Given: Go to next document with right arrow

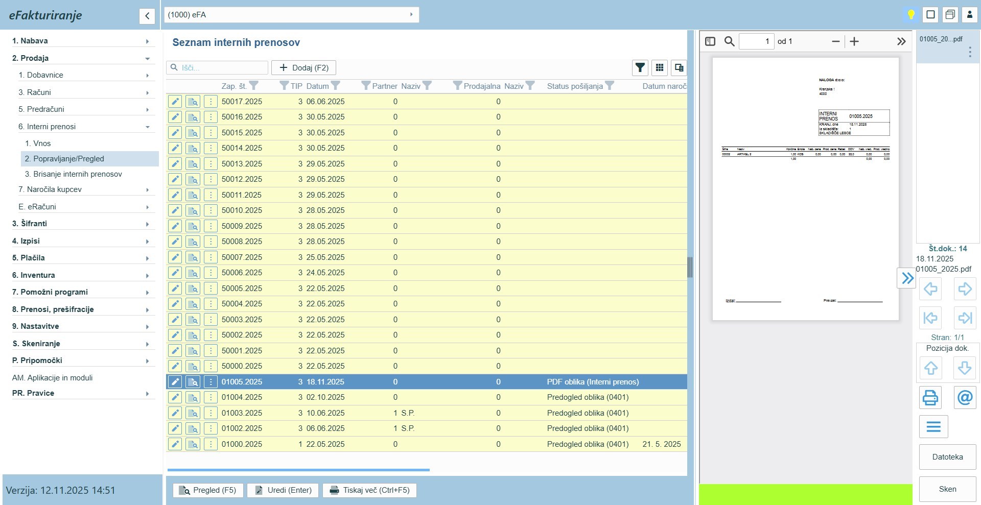Looking at the screenshot, I should coord(965,289).
